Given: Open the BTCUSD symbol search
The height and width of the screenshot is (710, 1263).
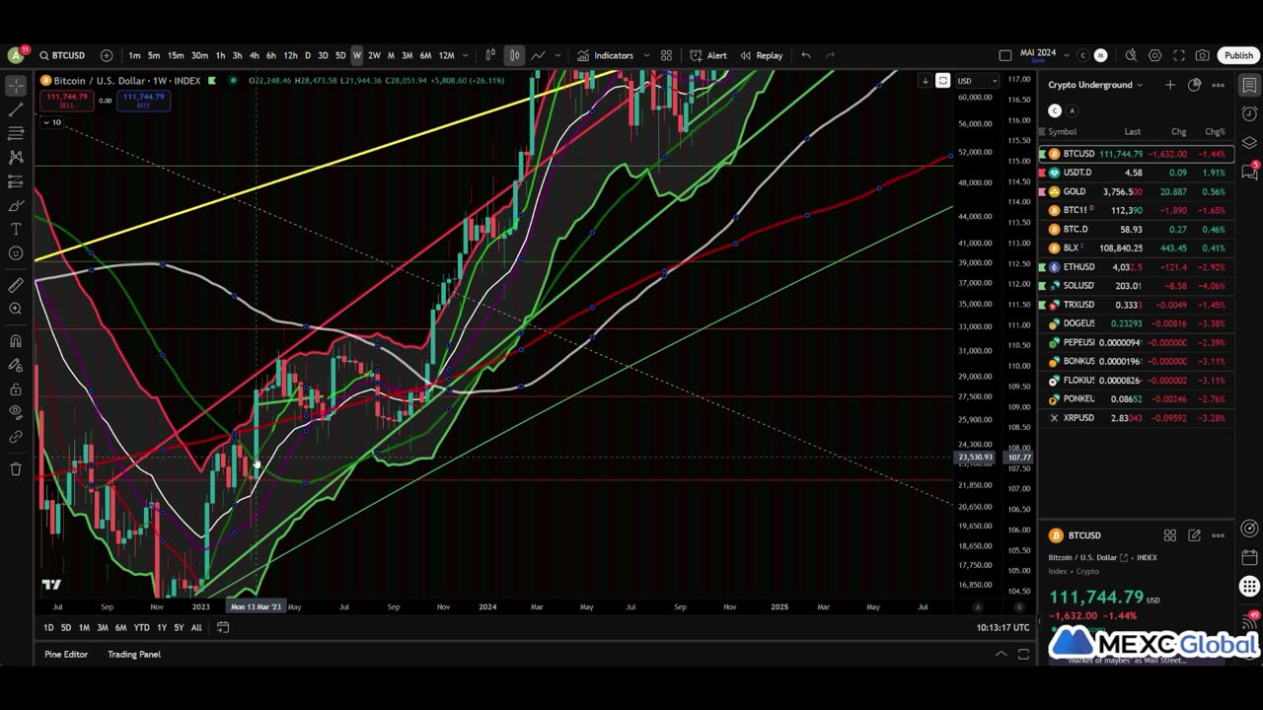Looking at the screenshot, I should click(x=62, y=55).
